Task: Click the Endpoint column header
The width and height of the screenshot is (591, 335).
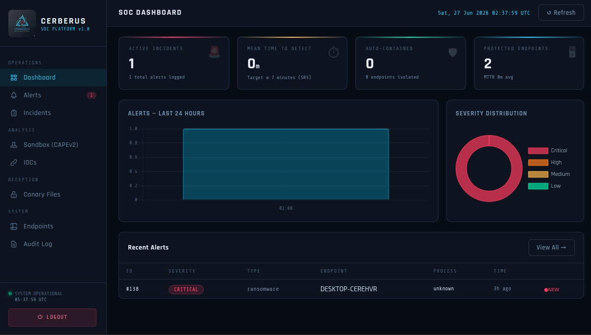Action: [x=334, y=271]
